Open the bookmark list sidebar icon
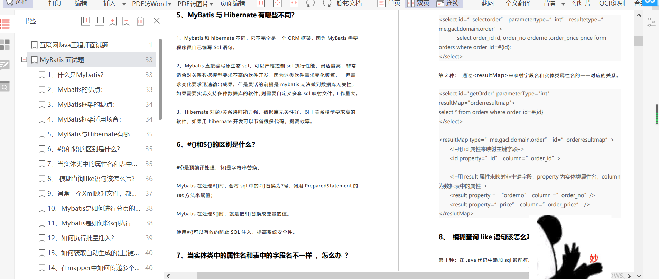659x279 pixels. 5,24
